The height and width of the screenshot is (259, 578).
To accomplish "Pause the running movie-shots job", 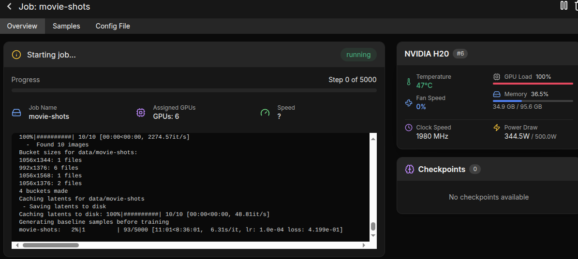I will 563,6.
